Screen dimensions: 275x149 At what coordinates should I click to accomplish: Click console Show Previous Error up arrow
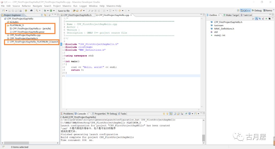coord(167,114)
